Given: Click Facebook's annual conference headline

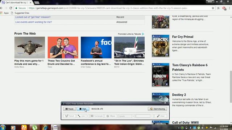Looking at the screenshot, I should tap(96, 62).
